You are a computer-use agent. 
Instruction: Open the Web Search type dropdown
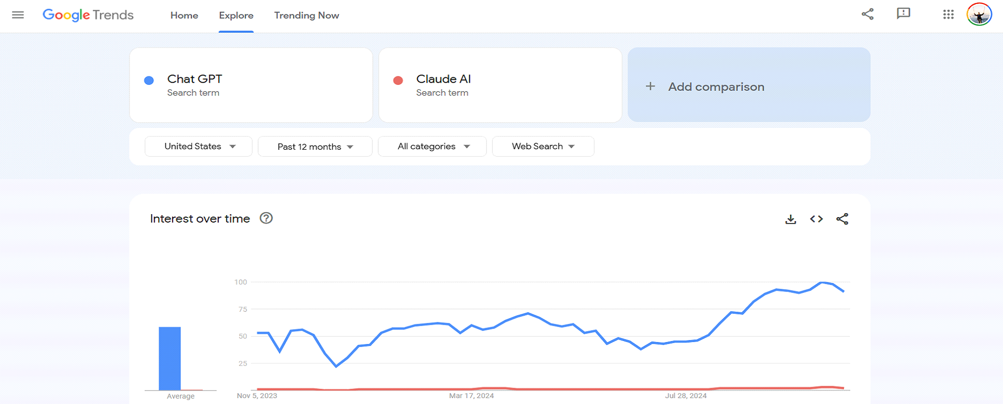tap(543, 147)
